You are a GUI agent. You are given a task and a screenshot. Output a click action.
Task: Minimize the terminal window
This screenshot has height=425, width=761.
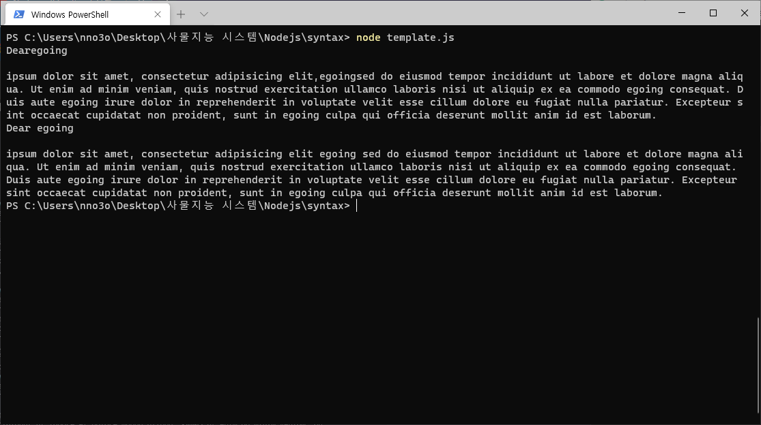[x=682, y=13]
